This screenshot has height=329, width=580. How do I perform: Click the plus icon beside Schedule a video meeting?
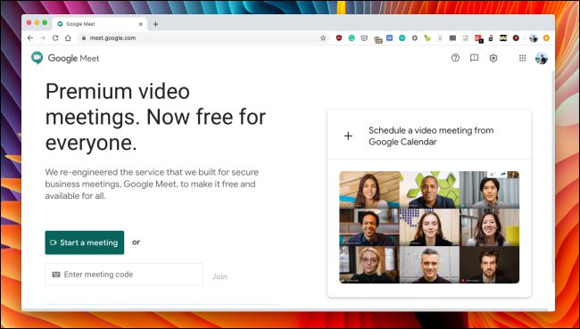(348, 136)
